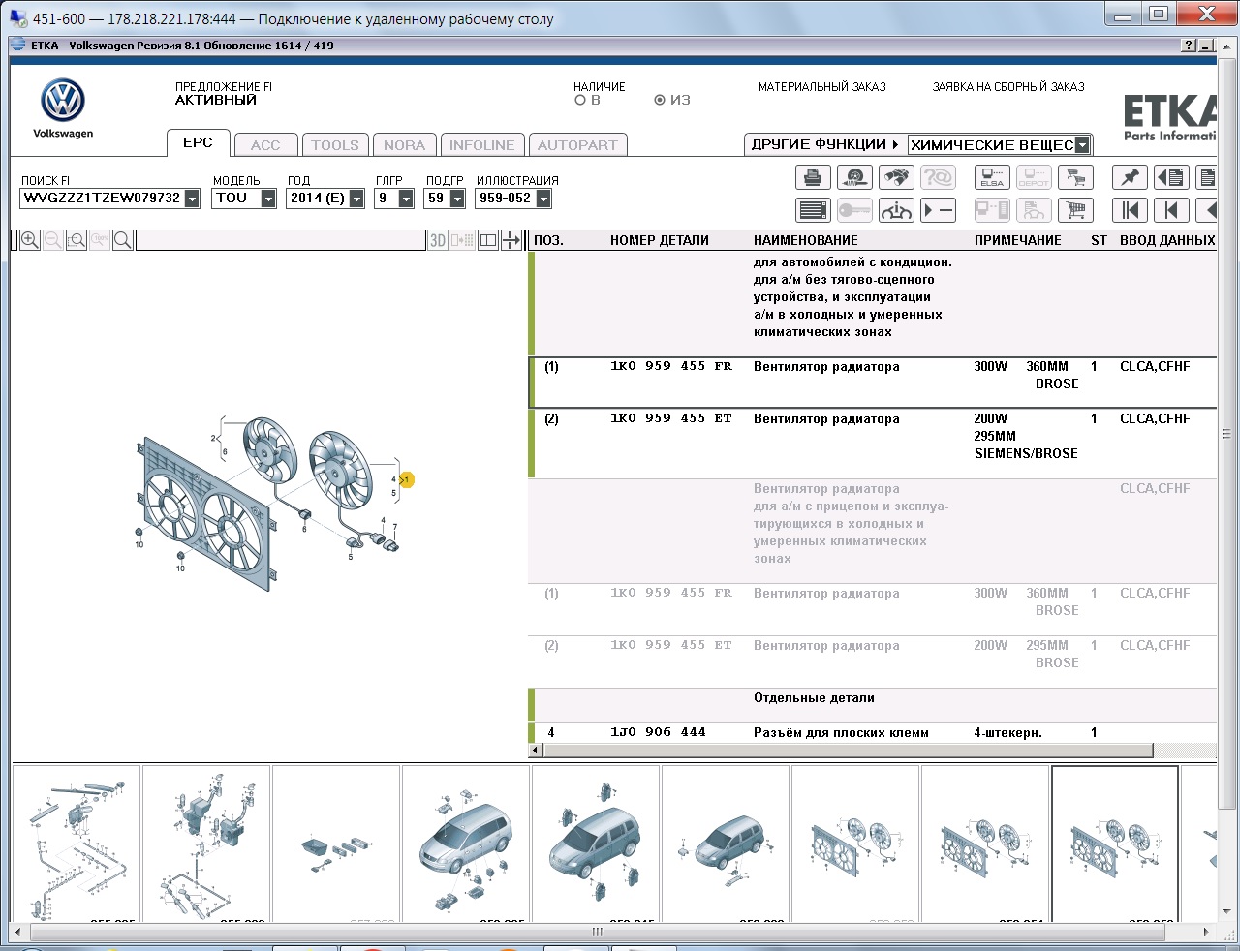Click Заявка на сборный заказ link
1240x951 pixels.
tap(1008, 87)
